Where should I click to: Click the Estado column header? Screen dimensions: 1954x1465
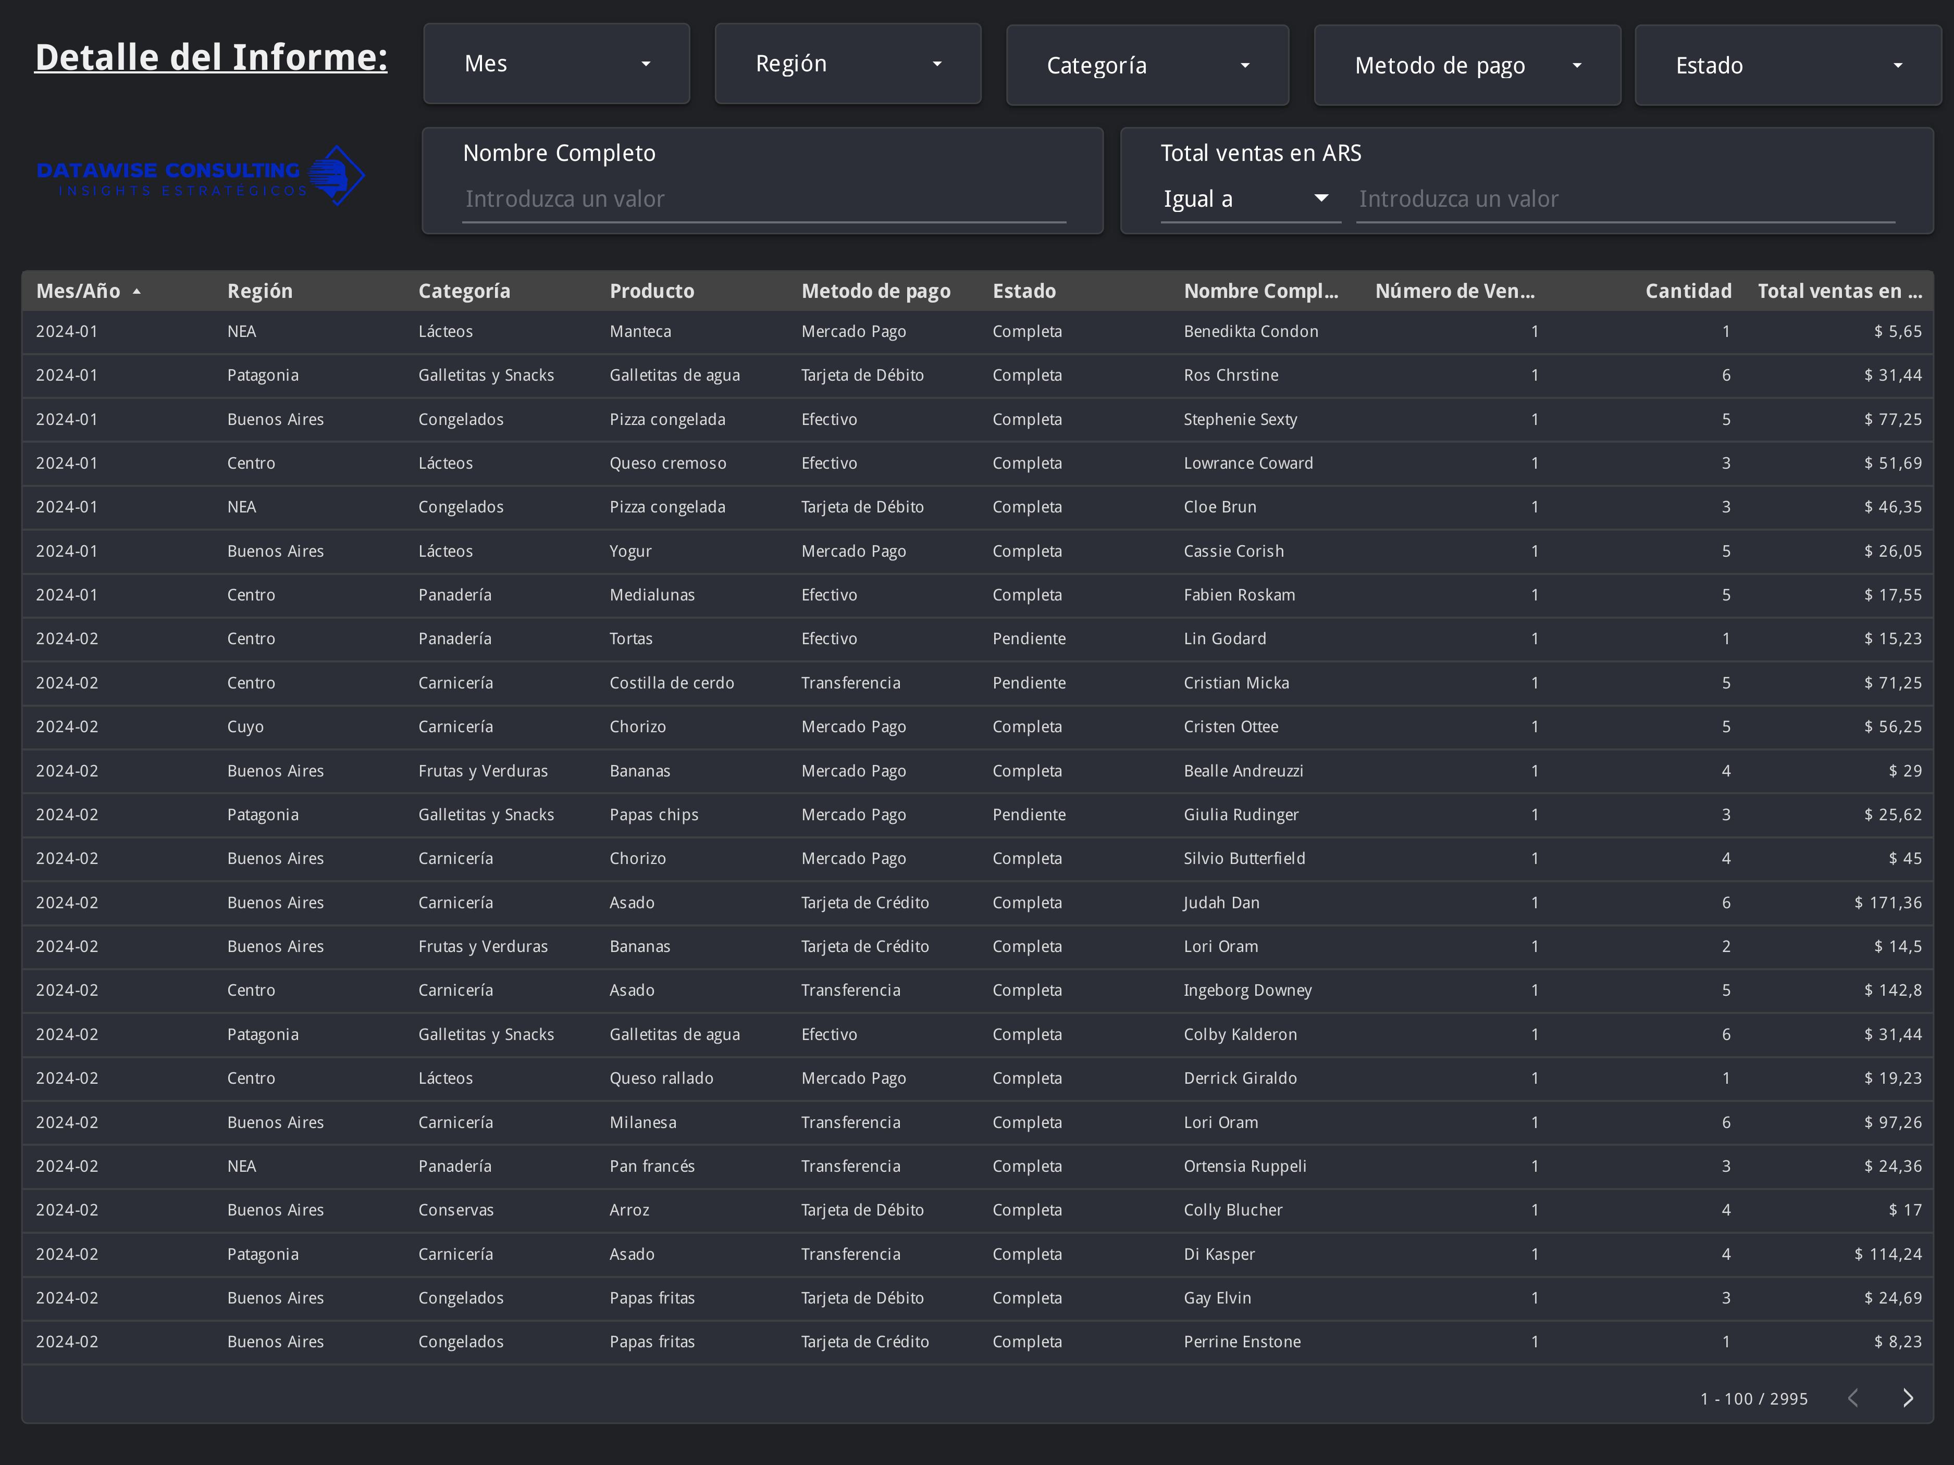(x=1024, y=291)
